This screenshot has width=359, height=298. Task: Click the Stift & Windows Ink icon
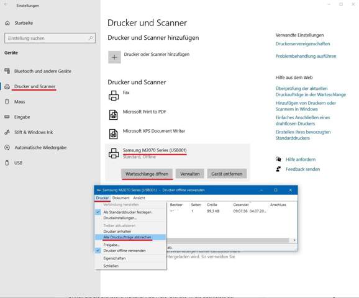coord(7,132)
